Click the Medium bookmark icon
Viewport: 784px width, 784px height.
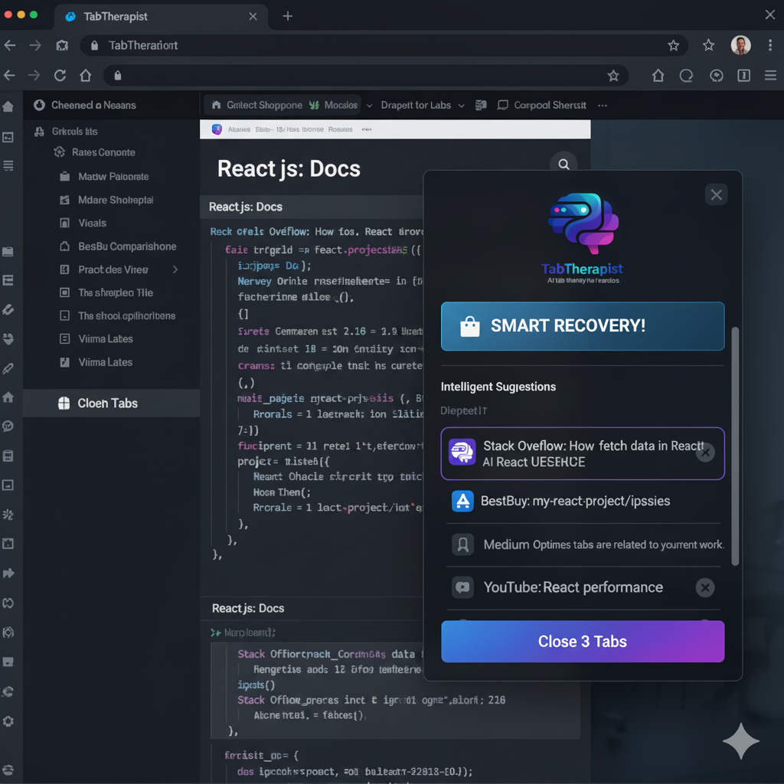click(x=463, y=544)
